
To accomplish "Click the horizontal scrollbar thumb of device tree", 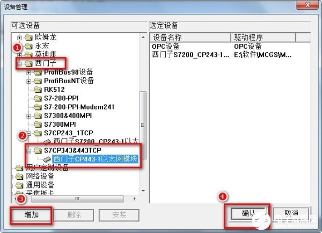I will point(77,199).
